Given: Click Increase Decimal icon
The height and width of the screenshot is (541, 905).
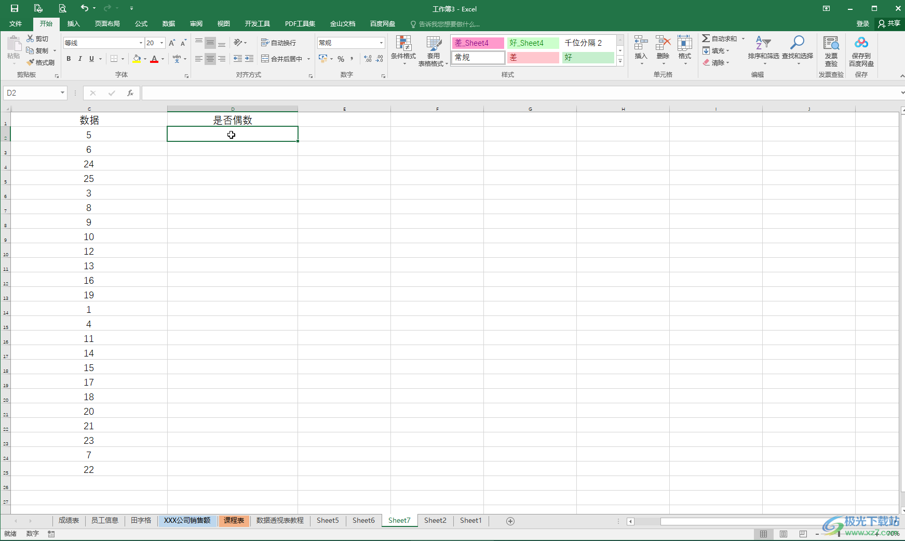Looking at the screenshot, I should (x=368, y=59).
